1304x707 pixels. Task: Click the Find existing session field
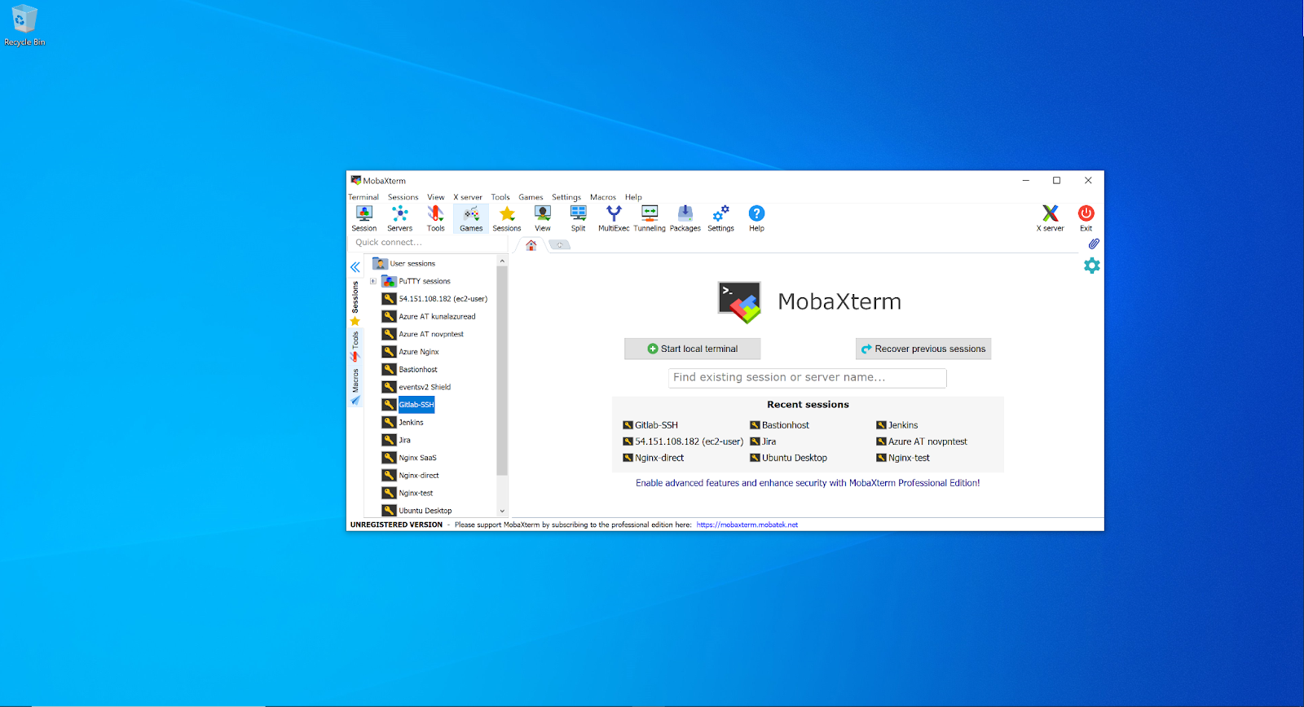(x=808, y=378)
